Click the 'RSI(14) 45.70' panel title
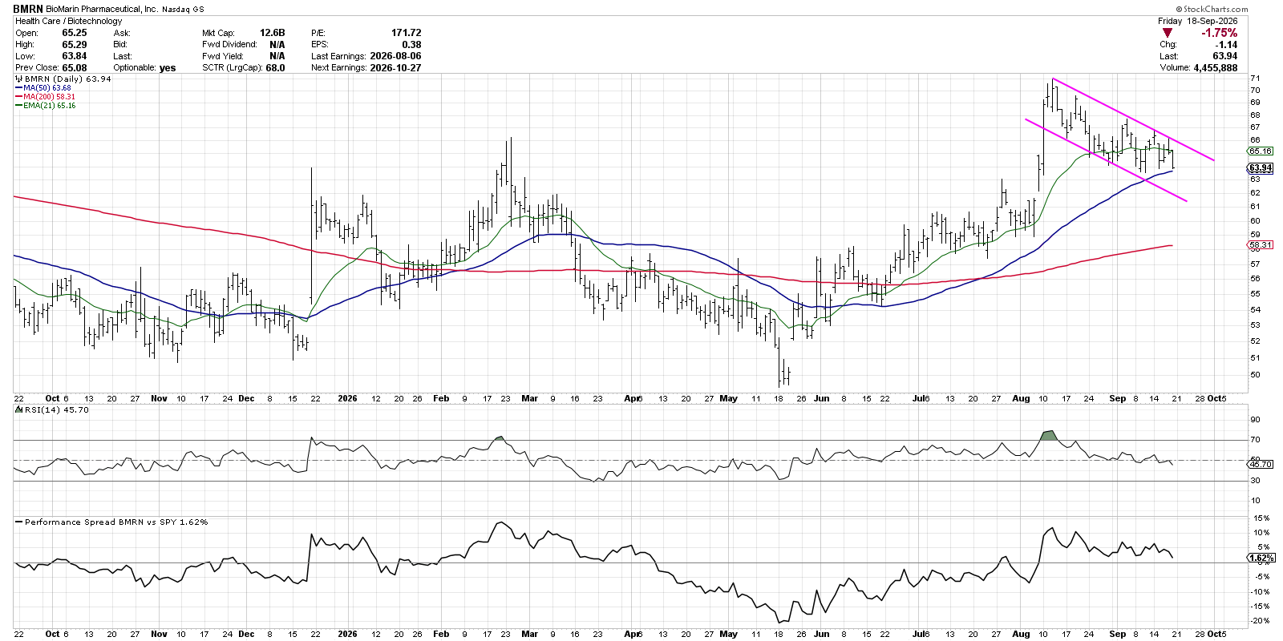The image size is (1283, 641). tap(56, 409)
